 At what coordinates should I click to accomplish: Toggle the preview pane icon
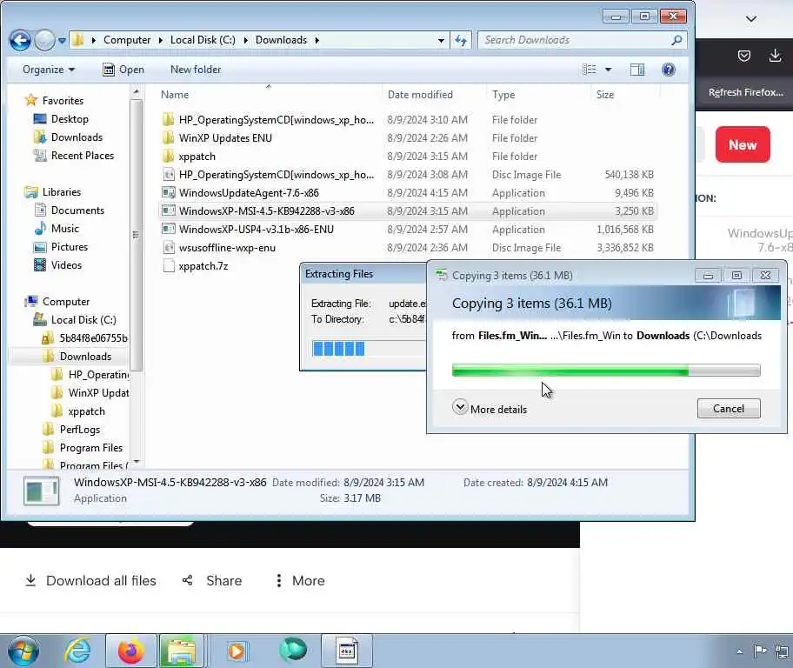(637, 70)
